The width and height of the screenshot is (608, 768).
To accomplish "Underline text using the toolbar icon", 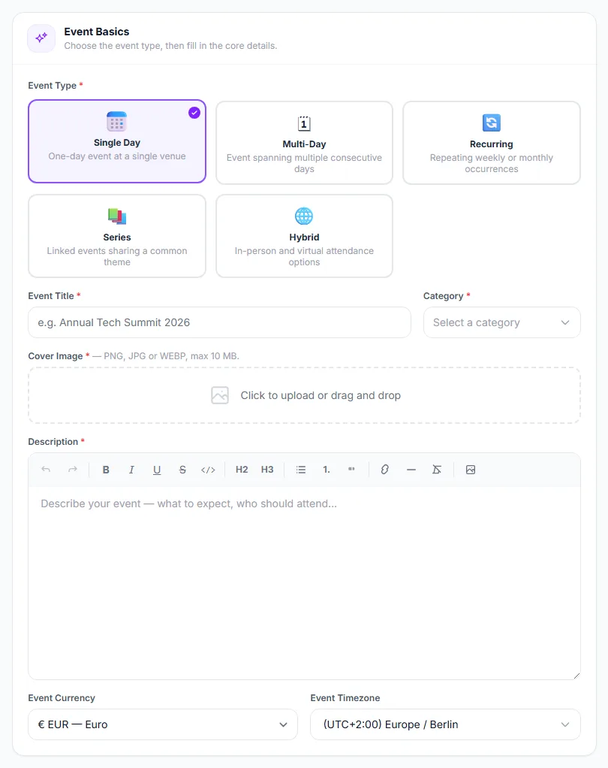I will 157,470.
